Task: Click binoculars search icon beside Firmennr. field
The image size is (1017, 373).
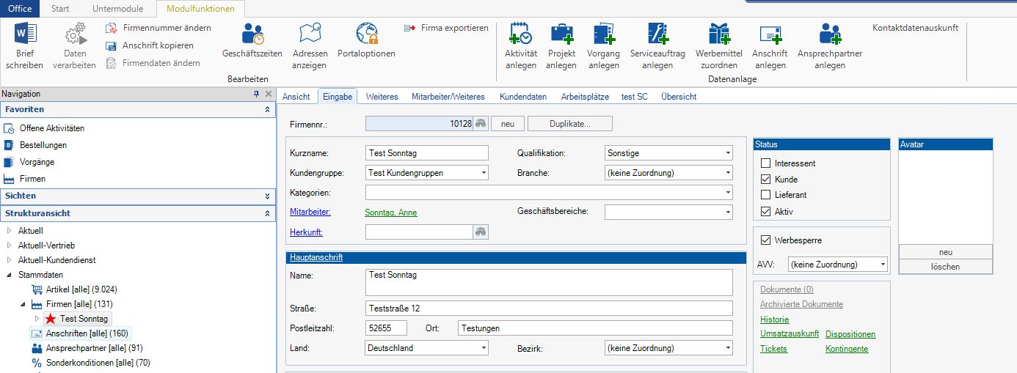Action: (481, 124)
